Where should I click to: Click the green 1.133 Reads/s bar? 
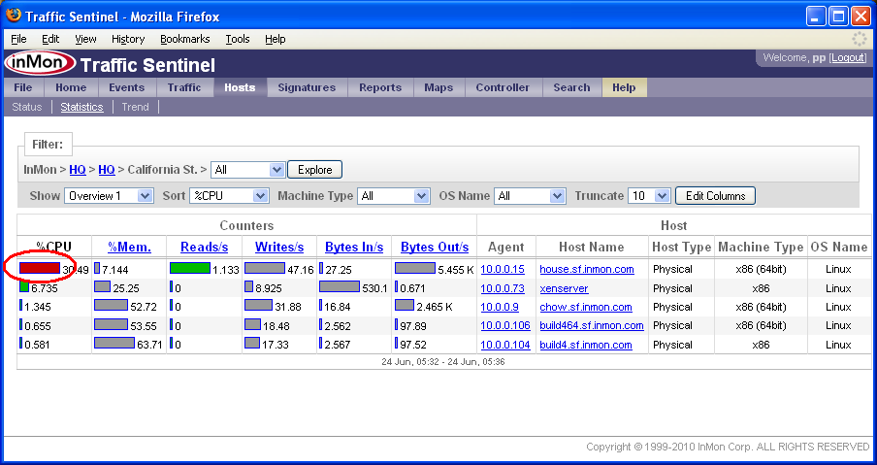[x=190, y=268]
